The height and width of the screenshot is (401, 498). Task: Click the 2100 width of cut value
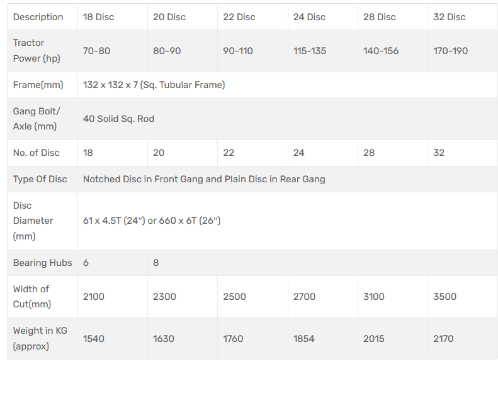pos(94,297)
